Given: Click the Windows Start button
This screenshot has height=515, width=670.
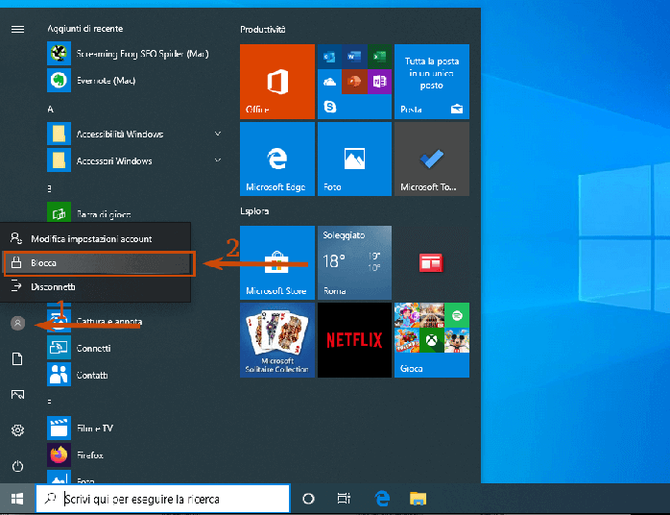Looking at the screenshot, I should (x=17, y=499).
